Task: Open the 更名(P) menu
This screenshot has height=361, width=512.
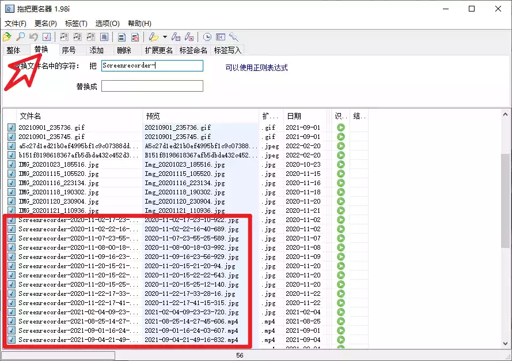Action: click(x=45, y=23)
